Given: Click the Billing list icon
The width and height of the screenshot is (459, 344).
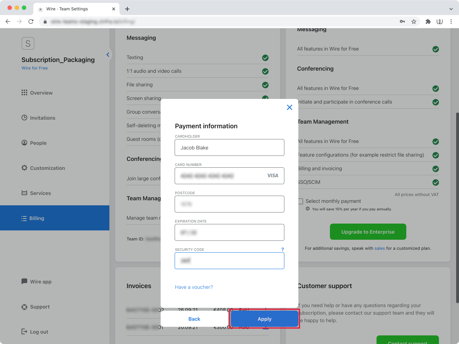Looking at the screenshot, I should pos(24,218).
